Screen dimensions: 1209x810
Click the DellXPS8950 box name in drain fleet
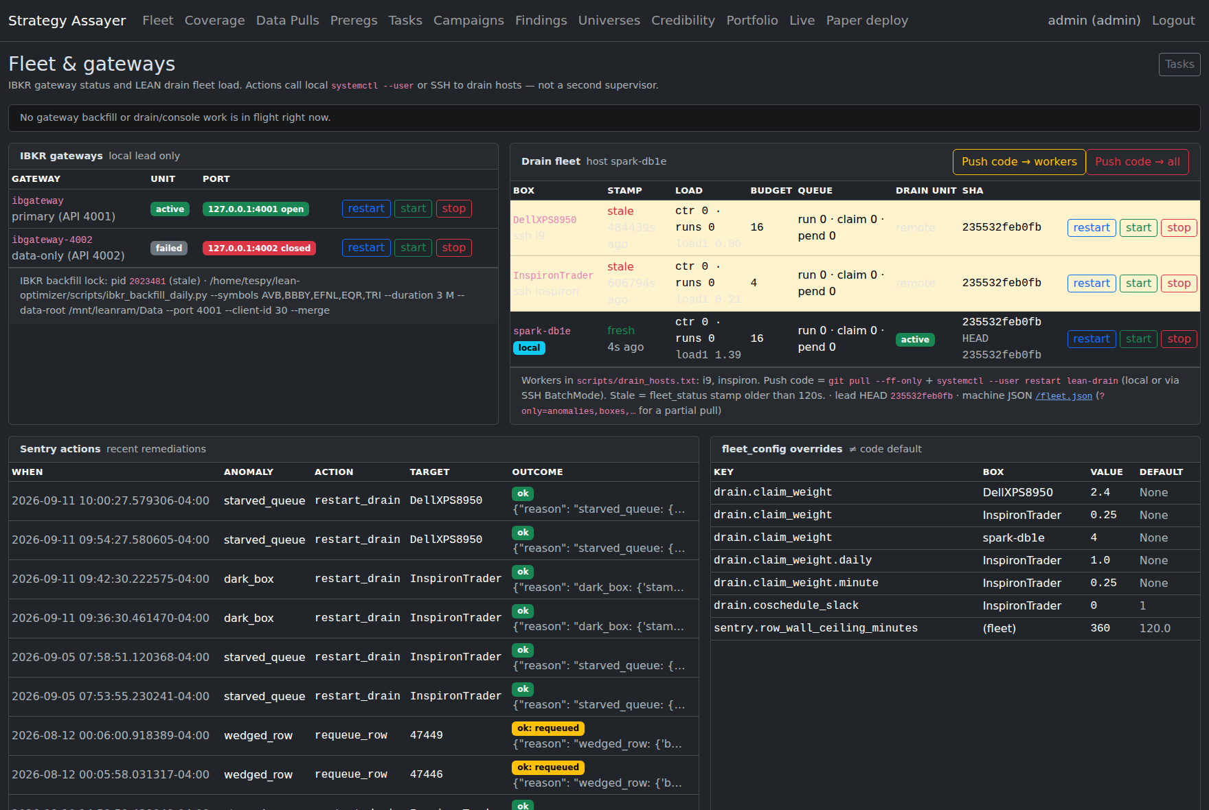pyautogui.click(x=545, y=220)
